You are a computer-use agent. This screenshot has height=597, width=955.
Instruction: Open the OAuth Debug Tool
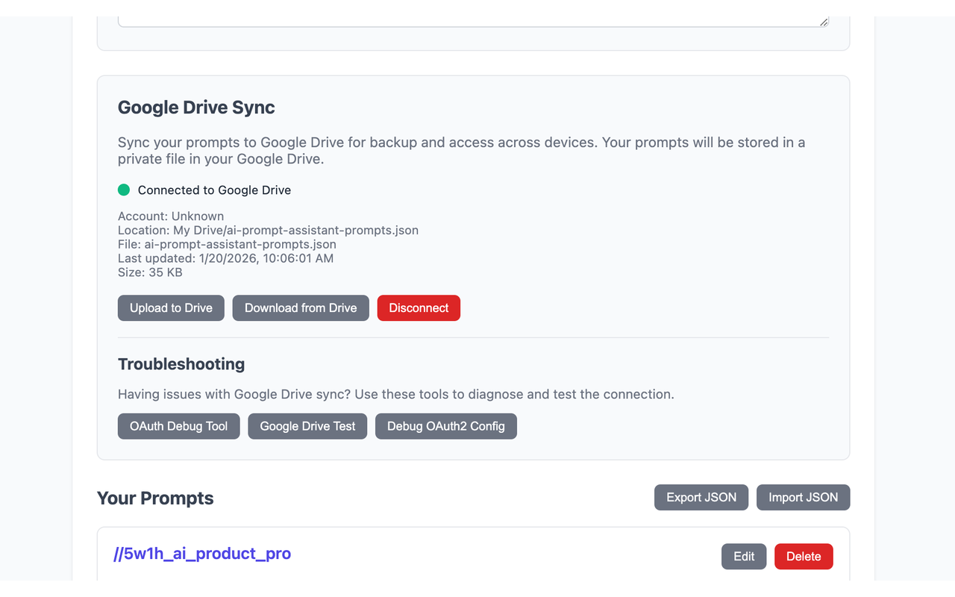pos(178,426)
